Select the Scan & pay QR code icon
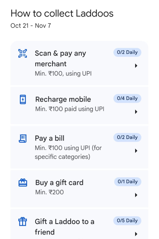 pyautogui.click(x=22, y=53)
